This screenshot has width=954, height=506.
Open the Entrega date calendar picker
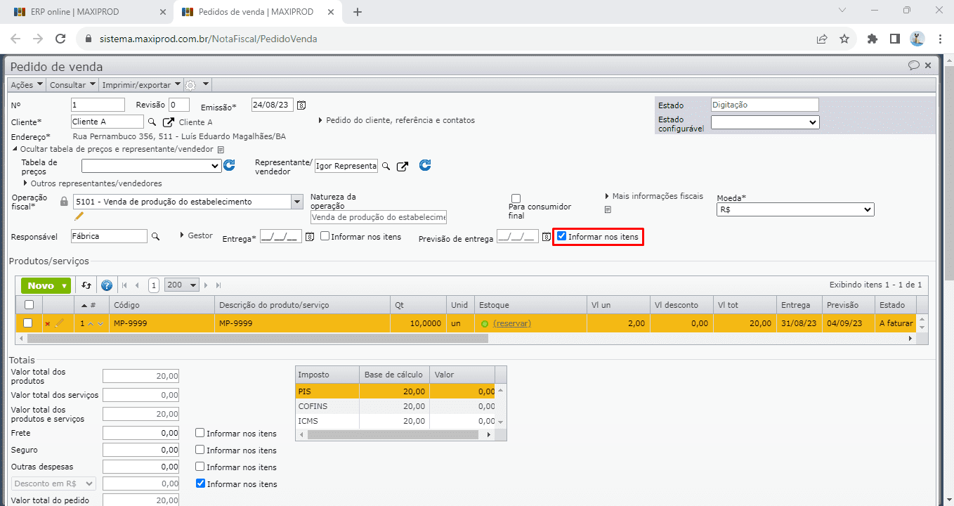coord(310,237)
